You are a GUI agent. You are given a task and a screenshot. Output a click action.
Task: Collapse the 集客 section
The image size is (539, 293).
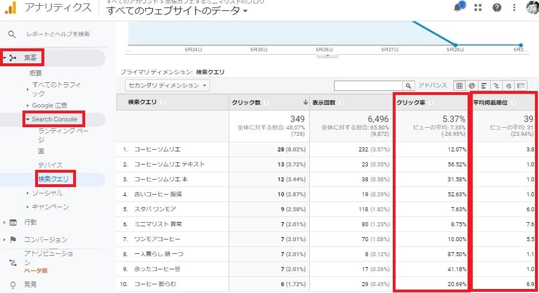(x=5, y=58)
